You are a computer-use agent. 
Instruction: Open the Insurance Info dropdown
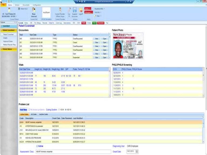pyautogui.click(x=99, y=9)
